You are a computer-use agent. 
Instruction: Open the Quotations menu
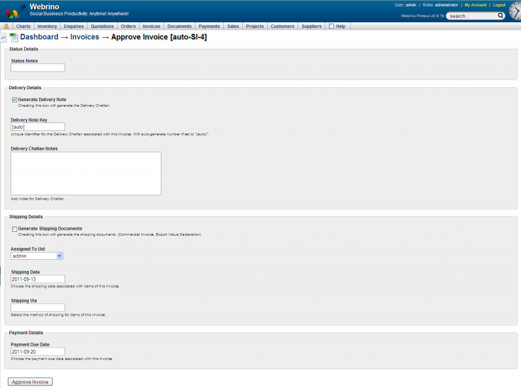(102, 27)
